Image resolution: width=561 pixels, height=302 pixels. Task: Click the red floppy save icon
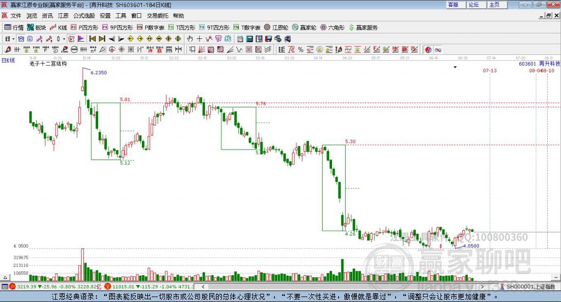tap(268, 39)
